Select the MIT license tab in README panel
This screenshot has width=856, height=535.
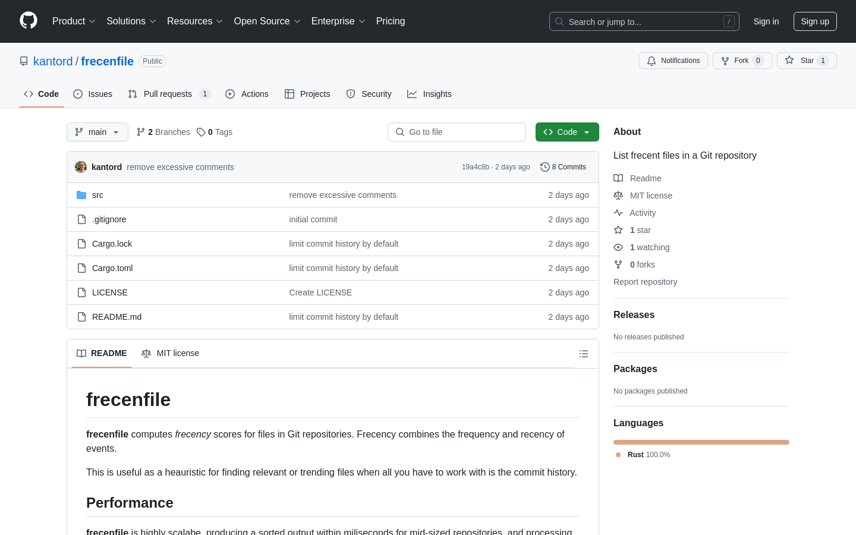click(171, 353)
